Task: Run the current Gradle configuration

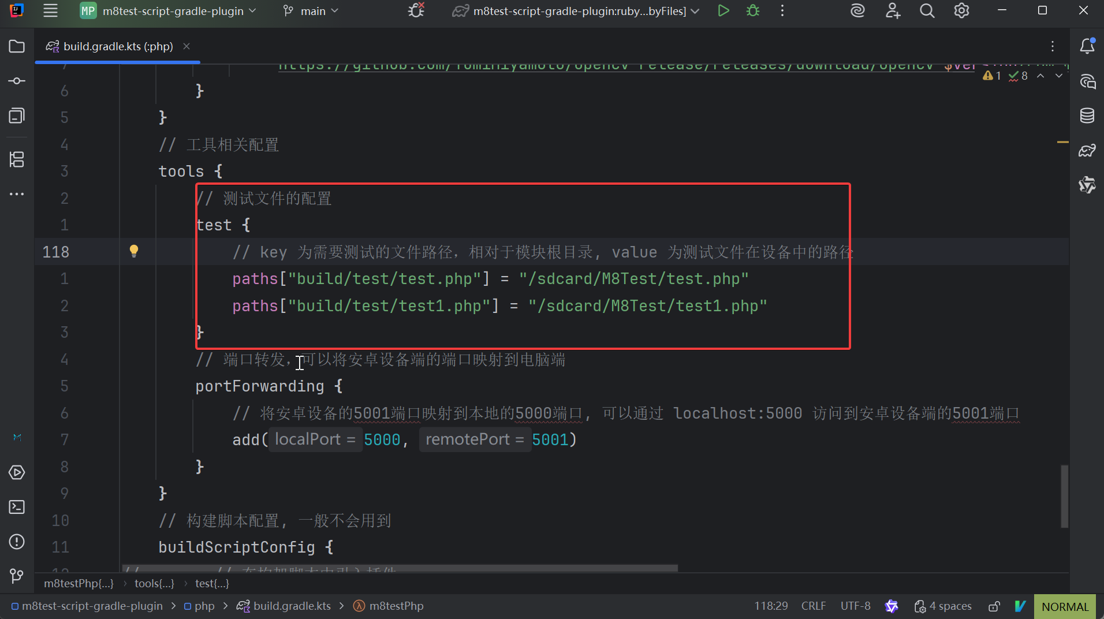Action: pos(723,11)
